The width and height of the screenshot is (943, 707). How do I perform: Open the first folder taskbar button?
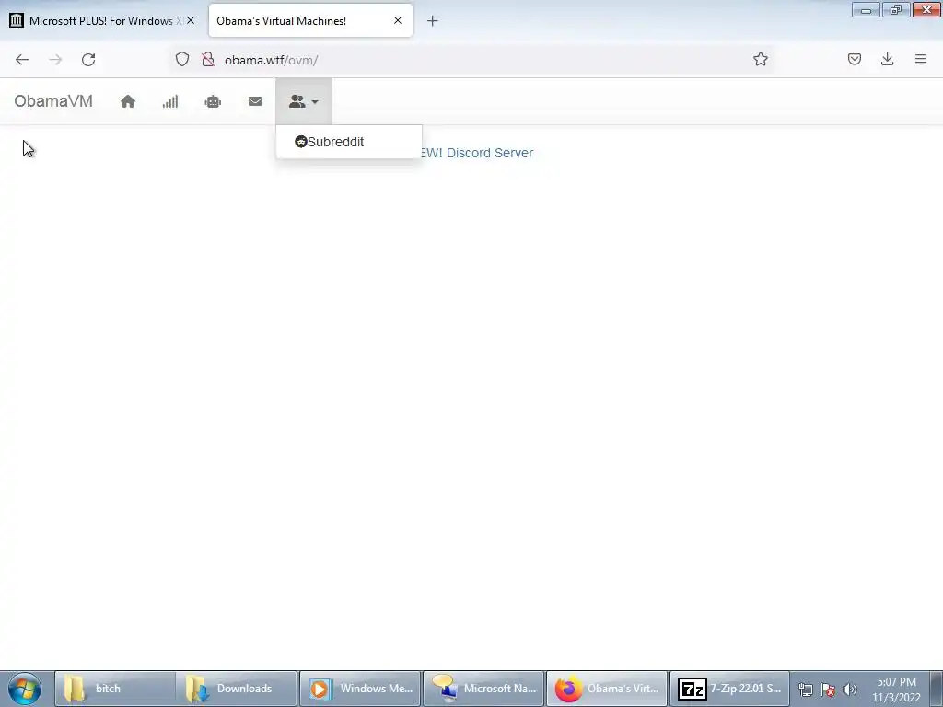pyautogui.click(x=114, y=689)
